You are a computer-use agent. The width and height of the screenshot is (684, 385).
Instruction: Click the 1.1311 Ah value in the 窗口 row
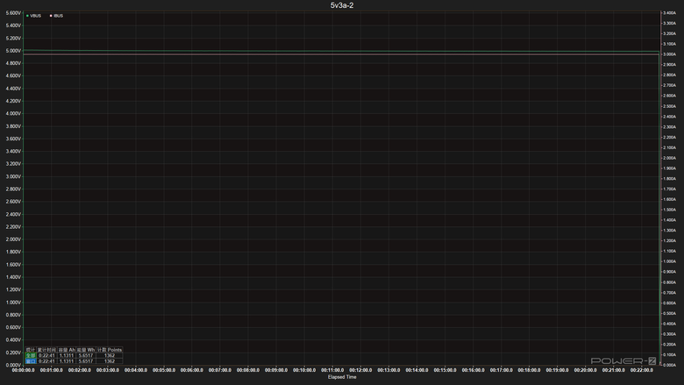(x=67, y=361)
